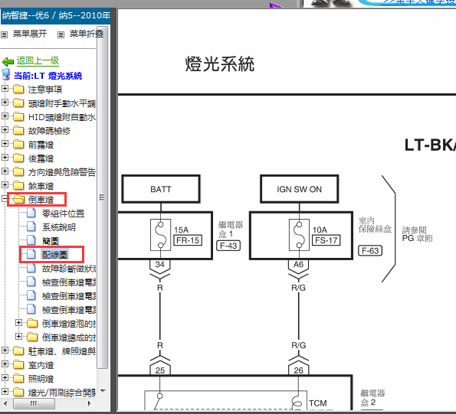This screenshot has height=414, width=456.
Task: Expand the 燈光/雨刷綜合開關 folder
Action: click(x=5, y=392)
